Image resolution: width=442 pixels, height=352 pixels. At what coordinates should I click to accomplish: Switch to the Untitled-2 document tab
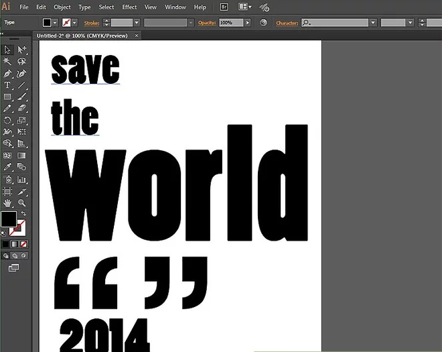(x=82, y=36)
